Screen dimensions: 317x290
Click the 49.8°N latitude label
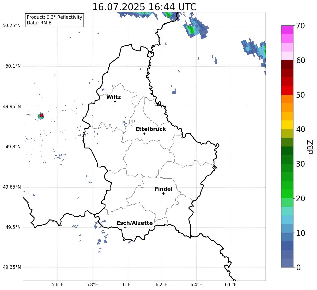point(13,147)
